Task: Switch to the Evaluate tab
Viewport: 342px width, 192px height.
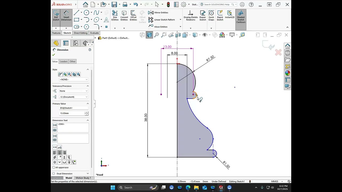Action: click(94, 33)
